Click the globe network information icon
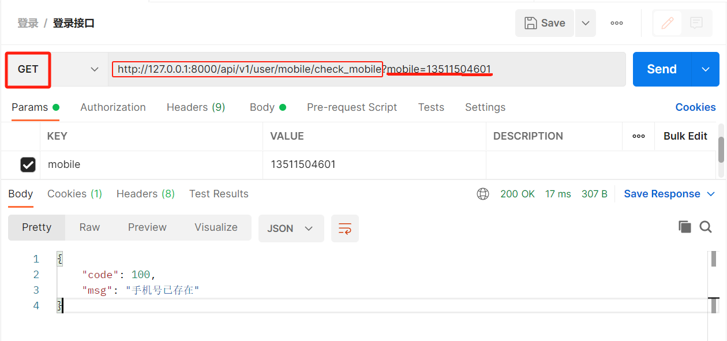 pyautogui.click(x=483, y=194)
